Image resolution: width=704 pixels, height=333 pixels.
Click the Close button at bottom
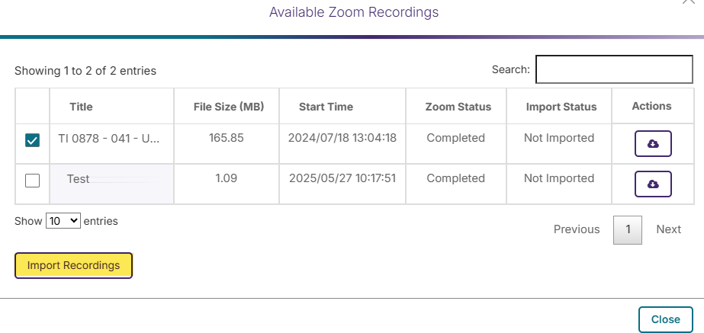coord(665,319)
